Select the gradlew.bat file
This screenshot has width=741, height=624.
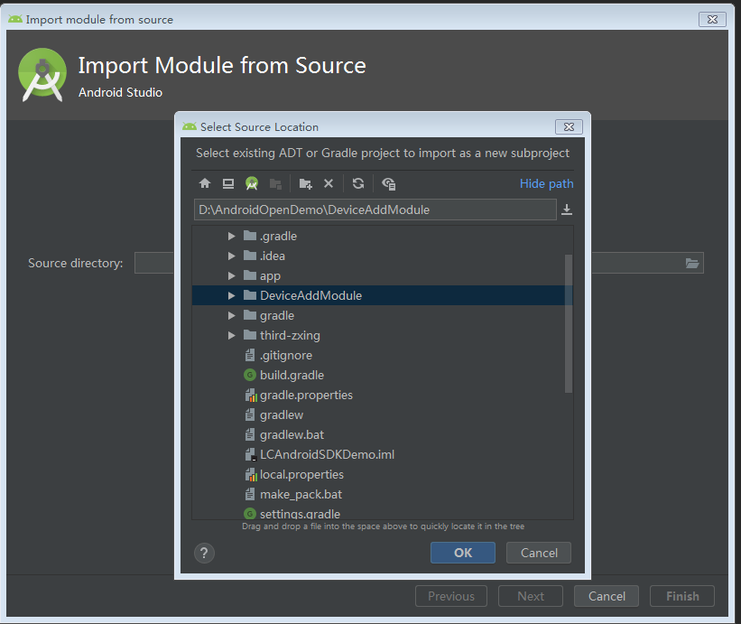tap(291, 434)
